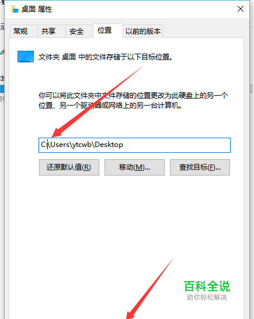The image size is (254, 319).
Task: Click the 查找目标(F)... button
Action: (x=200, y=167)
